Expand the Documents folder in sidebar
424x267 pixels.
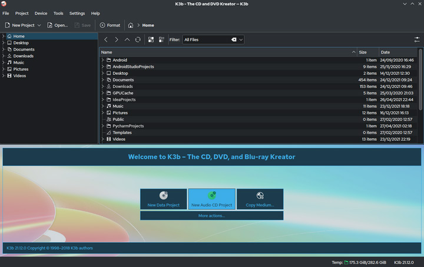tap(4, 50)
